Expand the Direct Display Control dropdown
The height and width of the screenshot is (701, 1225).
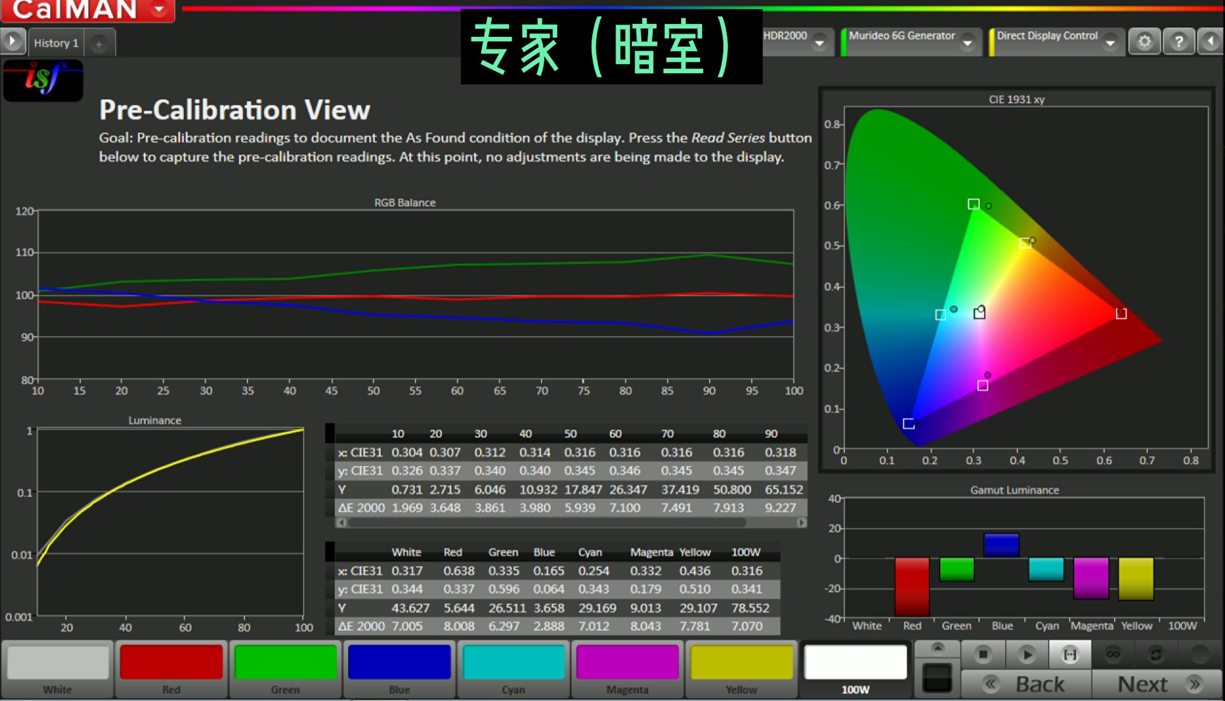(x=1112, y=42)
